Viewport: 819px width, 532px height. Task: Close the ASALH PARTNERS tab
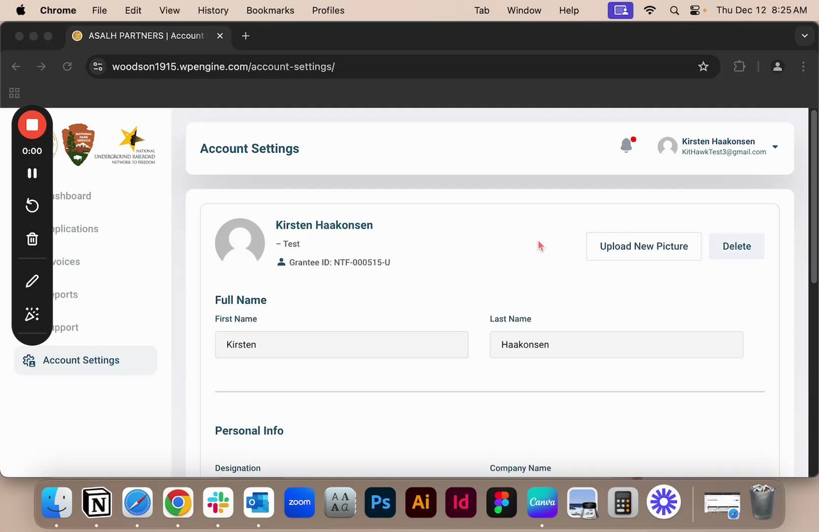[220, 36]
